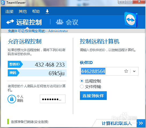This screenshot has width=146, height=128.
Task: Click the 伙伴ID label
Action: [86, 63]
